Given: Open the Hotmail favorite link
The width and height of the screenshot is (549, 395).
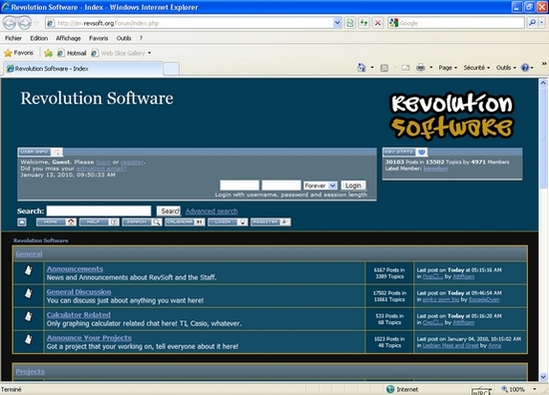Looking at the screenshot, I should pos(72,53).
